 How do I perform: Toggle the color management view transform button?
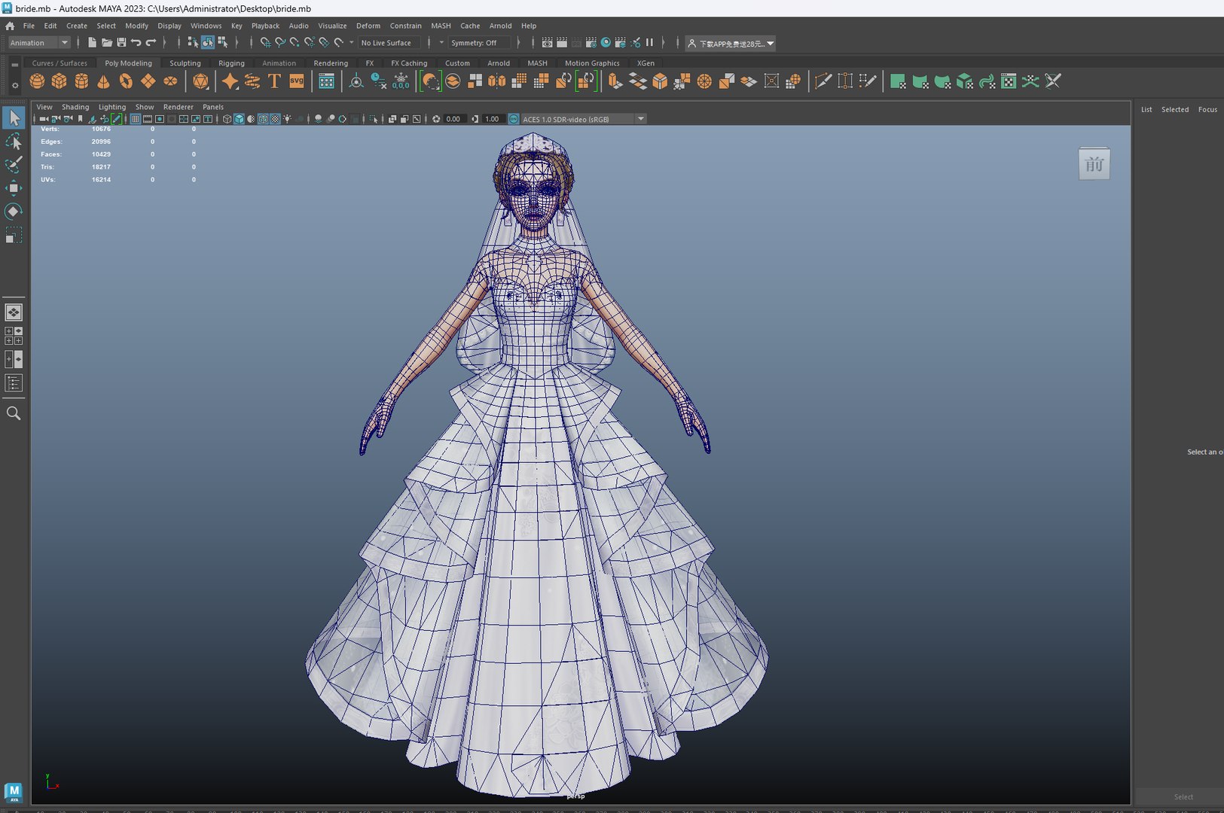point(514,119)
